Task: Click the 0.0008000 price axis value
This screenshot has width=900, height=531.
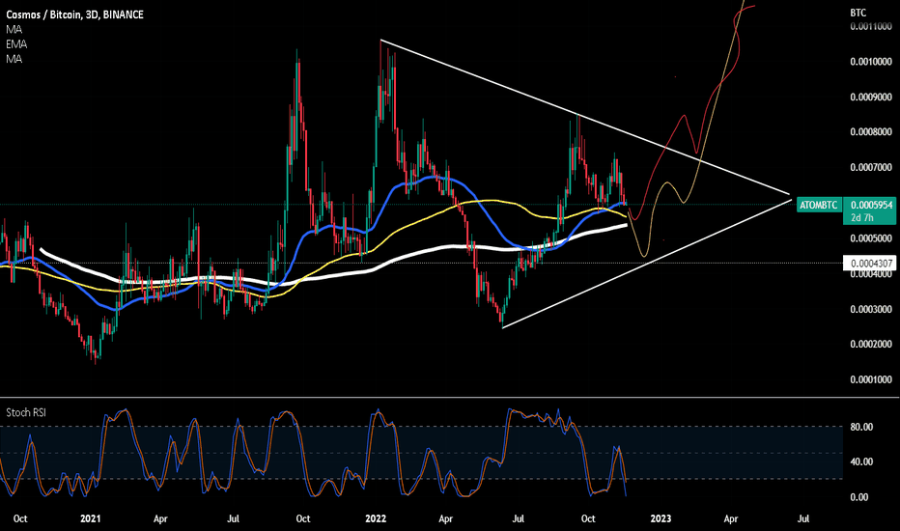Action: point(871,132)
